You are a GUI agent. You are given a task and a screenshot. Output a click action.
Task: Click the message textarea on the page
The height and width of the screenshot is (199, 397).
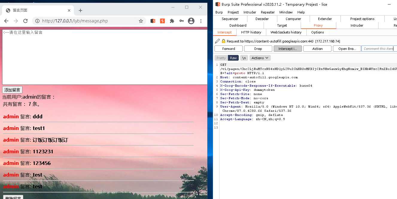tap(105, 57)
